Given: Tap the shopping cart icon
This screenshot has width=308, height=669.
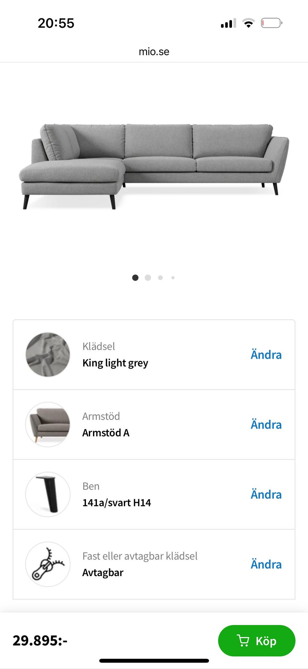Looking at the screenshot, I should 243,640.
